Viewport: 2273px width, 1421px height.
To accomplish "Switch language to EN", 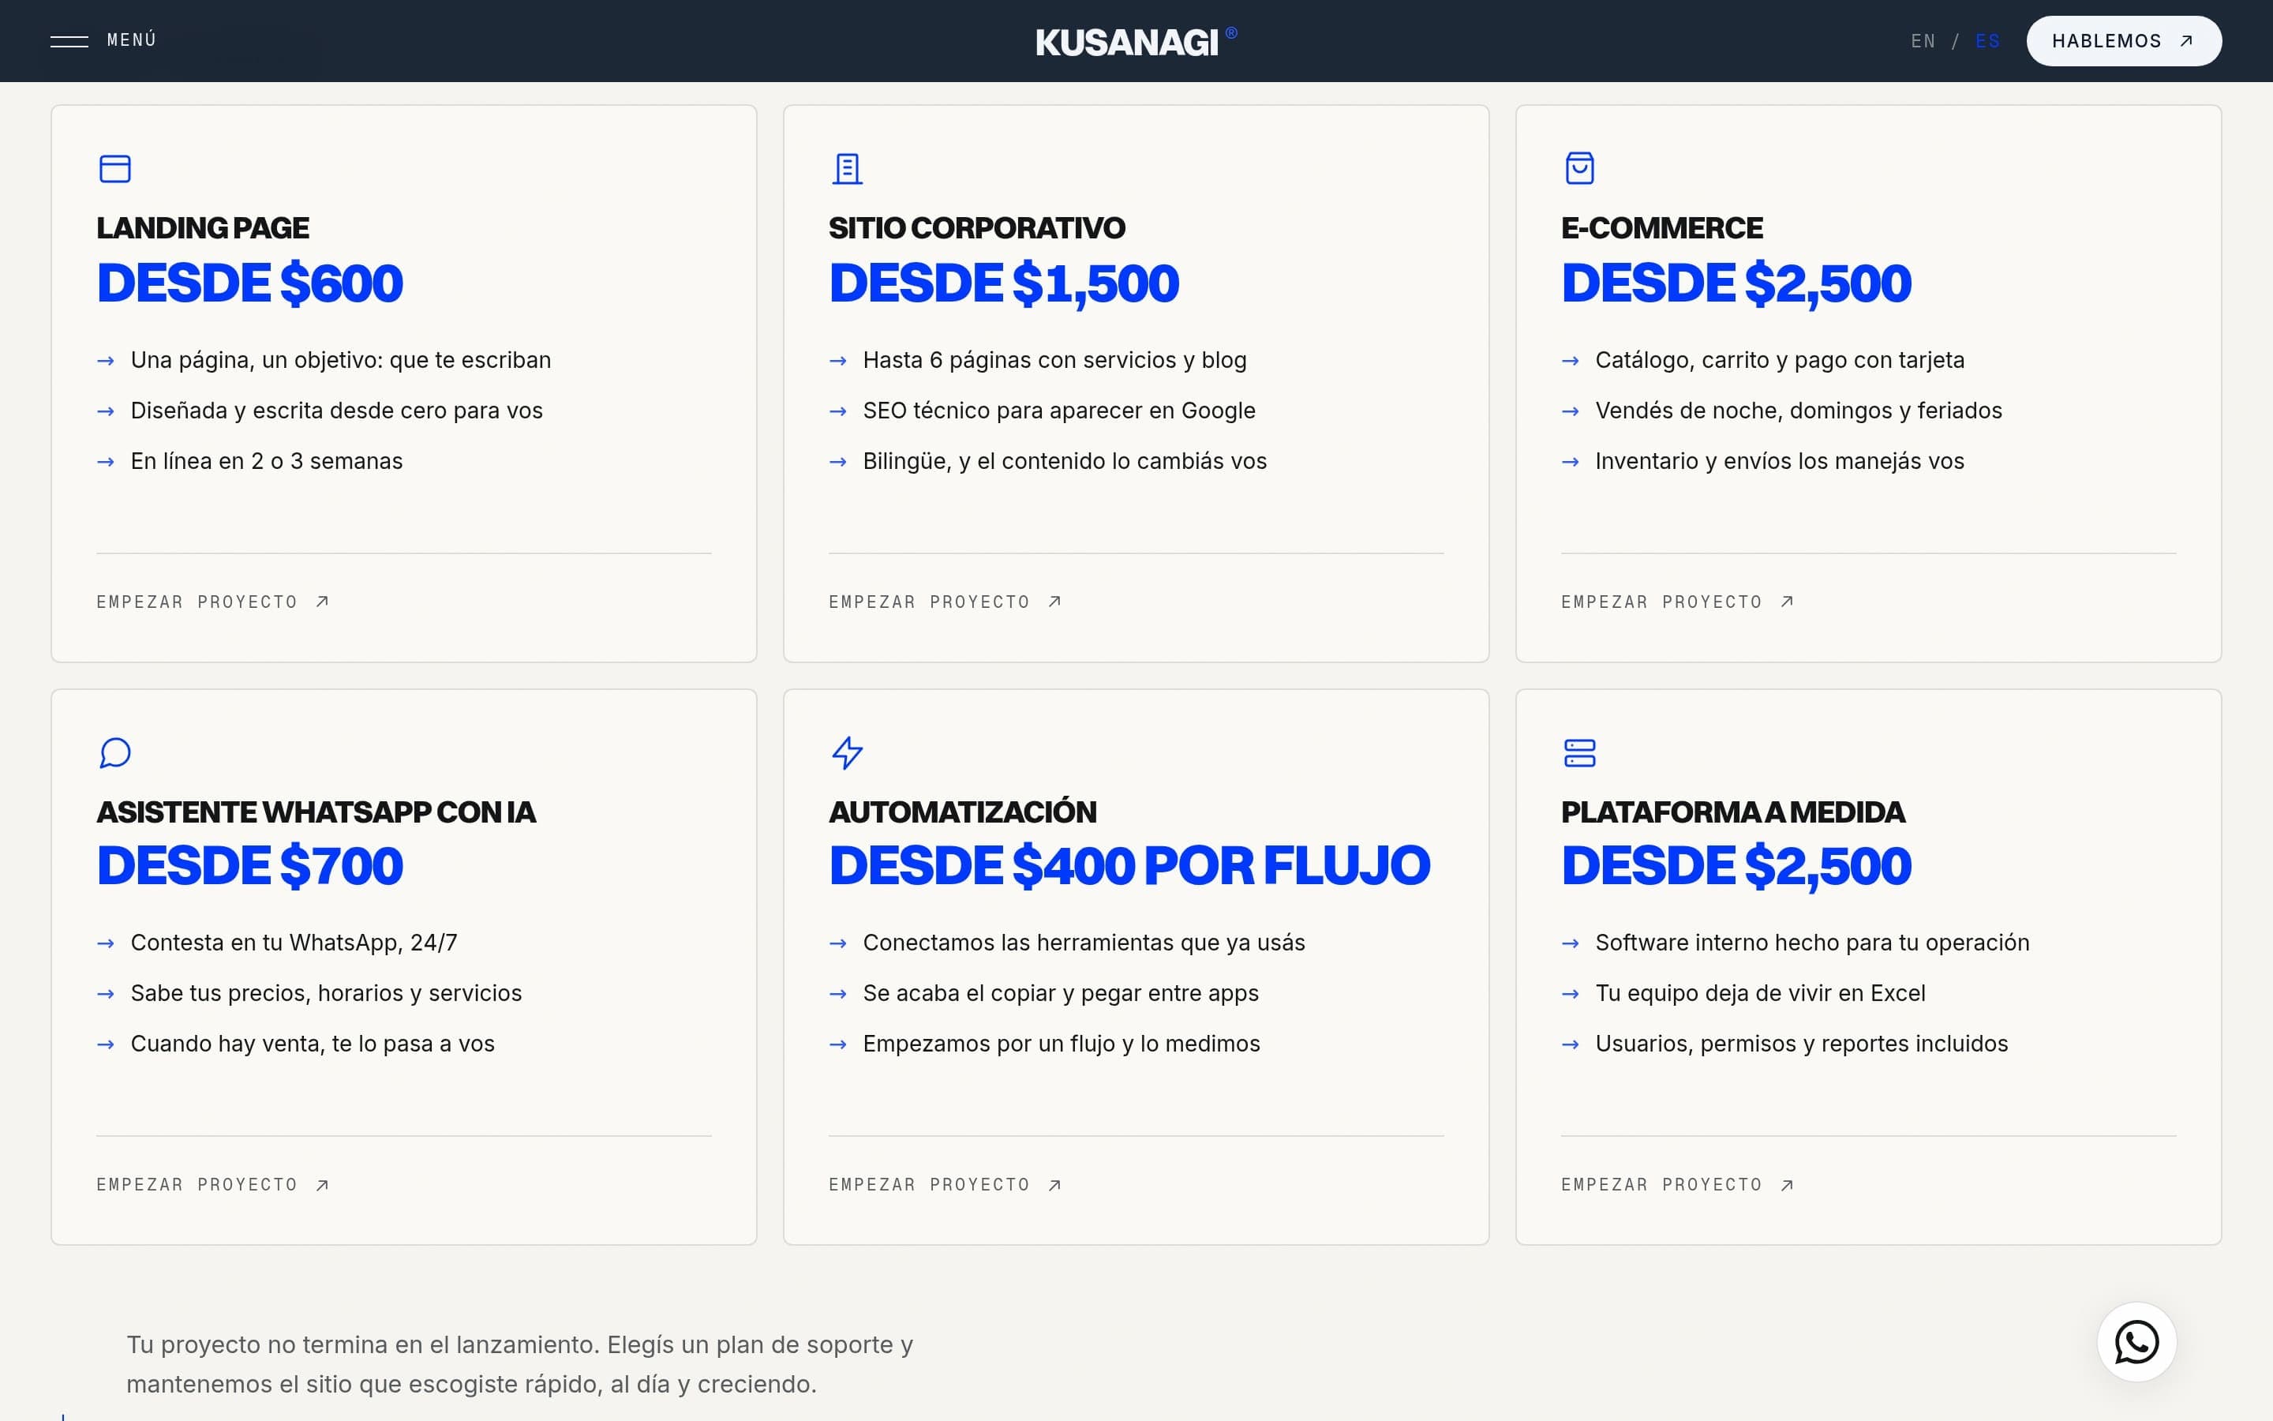I will click(1923, 41).
